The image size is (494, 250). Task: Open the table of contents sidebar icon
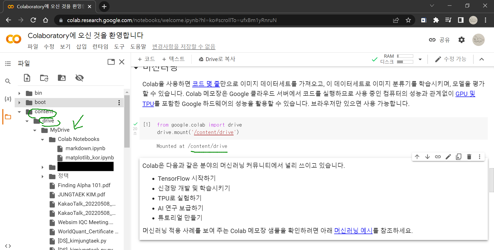8,63
